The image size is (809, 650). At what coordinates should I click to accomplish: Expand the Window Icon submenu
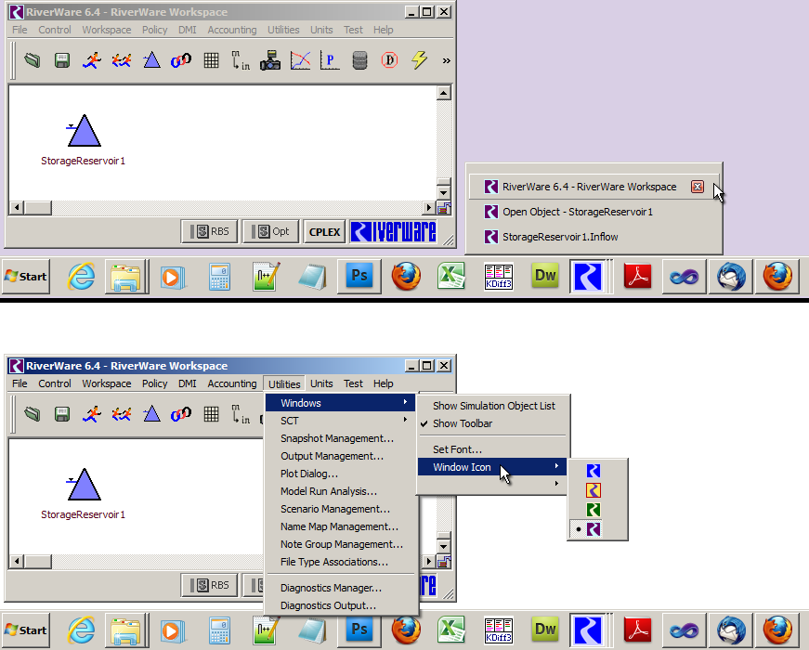[491, 467]
